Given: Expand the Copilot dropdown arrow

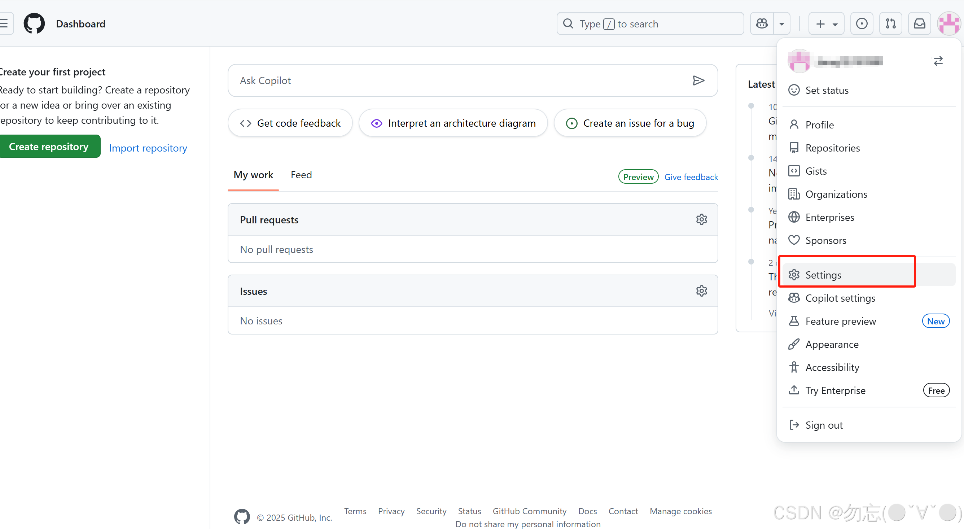Looking at the screenshot, I should coord(782,23).
